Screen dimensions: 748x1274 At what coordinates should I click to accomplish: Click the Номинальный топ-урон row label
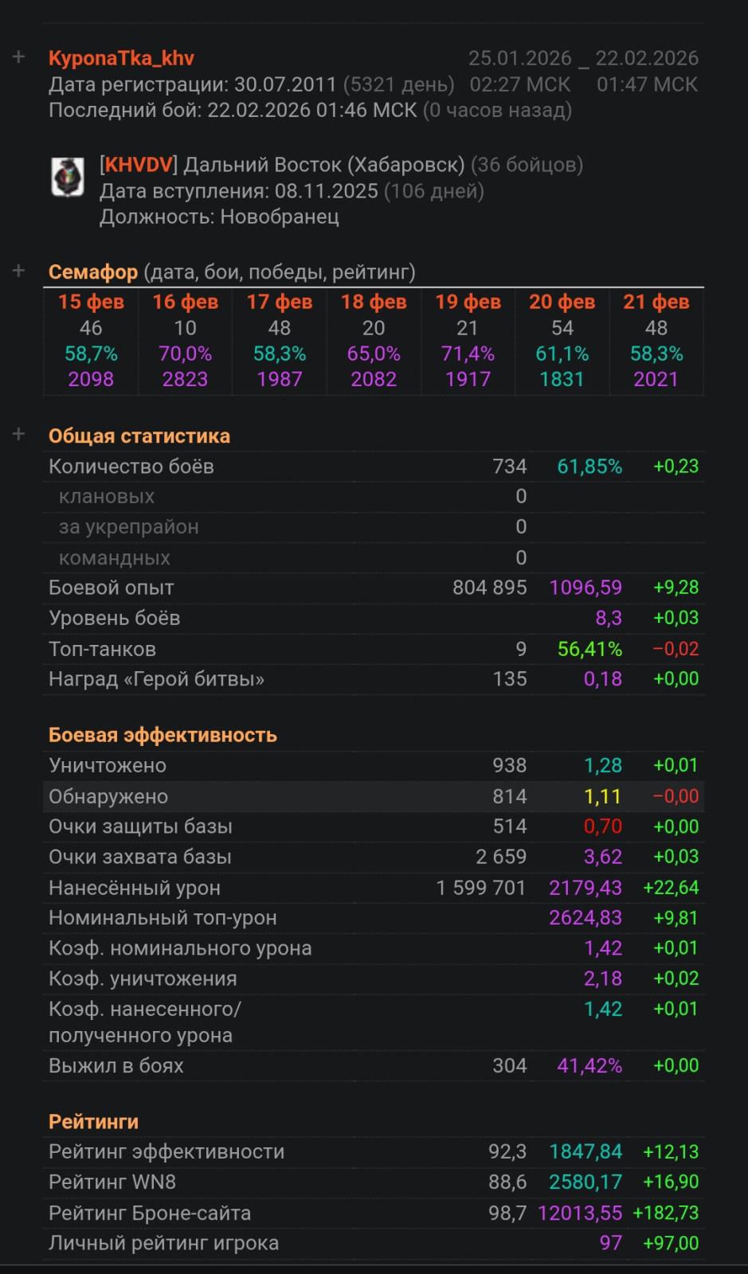point(163,918)
